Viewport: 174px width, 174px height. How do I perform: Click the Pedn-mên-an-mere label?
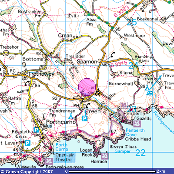pos(65,167)
